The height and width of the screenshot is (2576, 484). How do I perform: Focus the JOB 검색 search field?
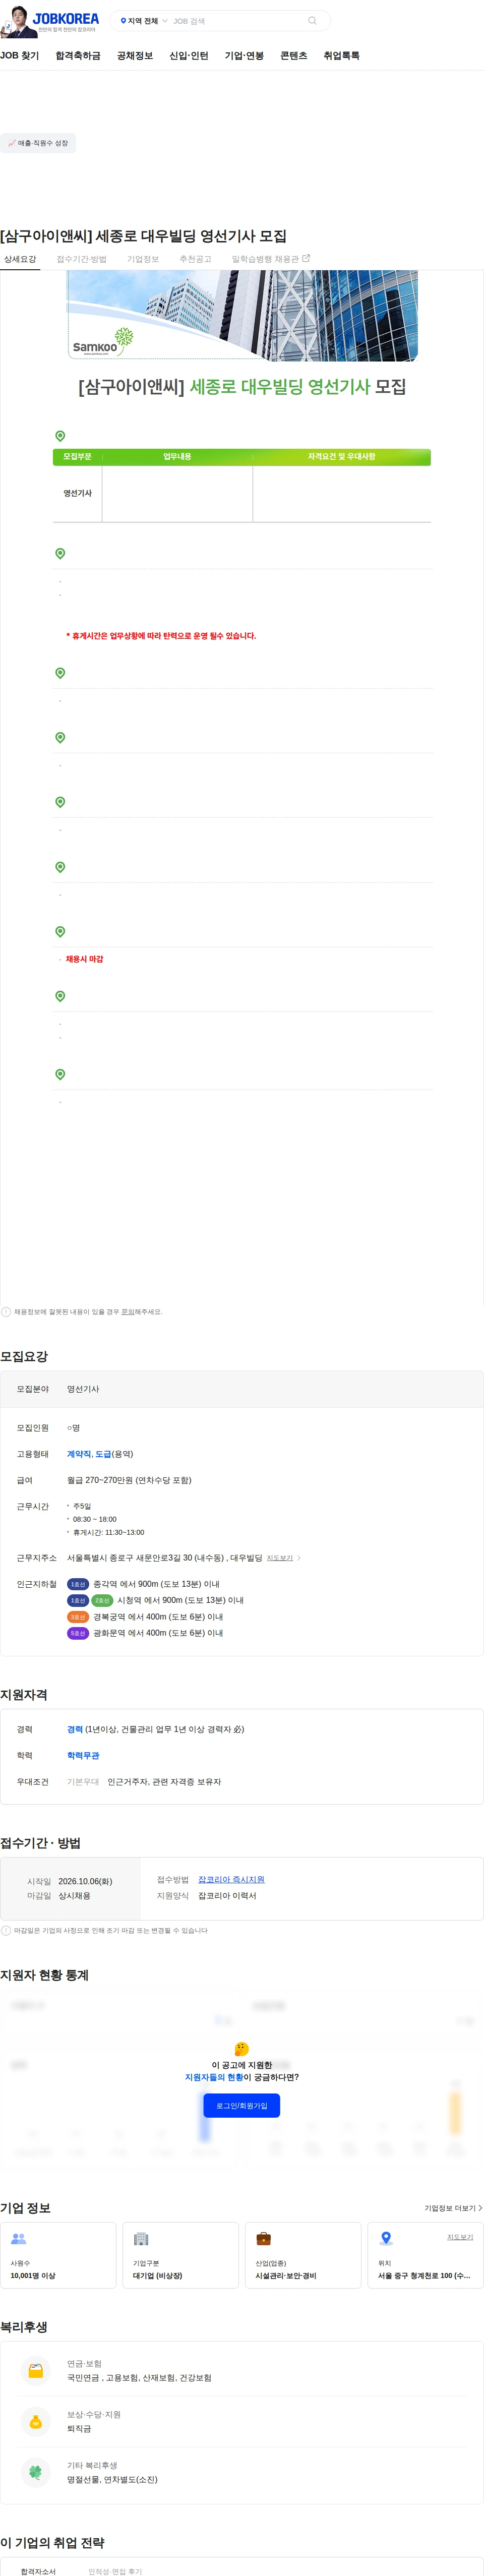(x=235, y=21)
